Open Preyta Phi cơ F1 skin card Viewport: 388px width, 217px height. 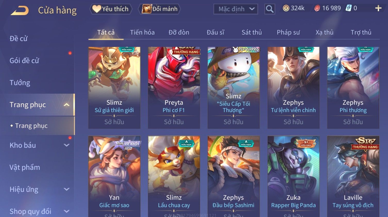coord(174,88)
